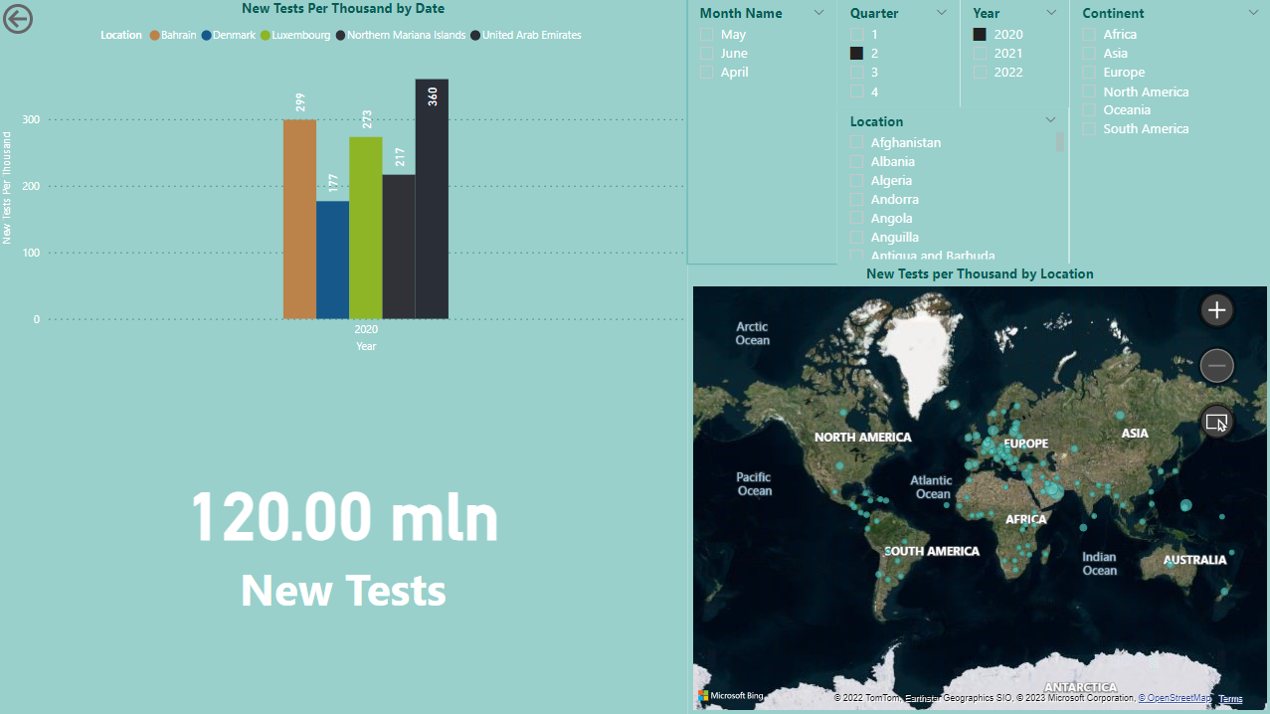Image resolution: width=1270 pixels, height=714 pixels.
Task: Click the back navigation arrow
Action: (18, 20)
